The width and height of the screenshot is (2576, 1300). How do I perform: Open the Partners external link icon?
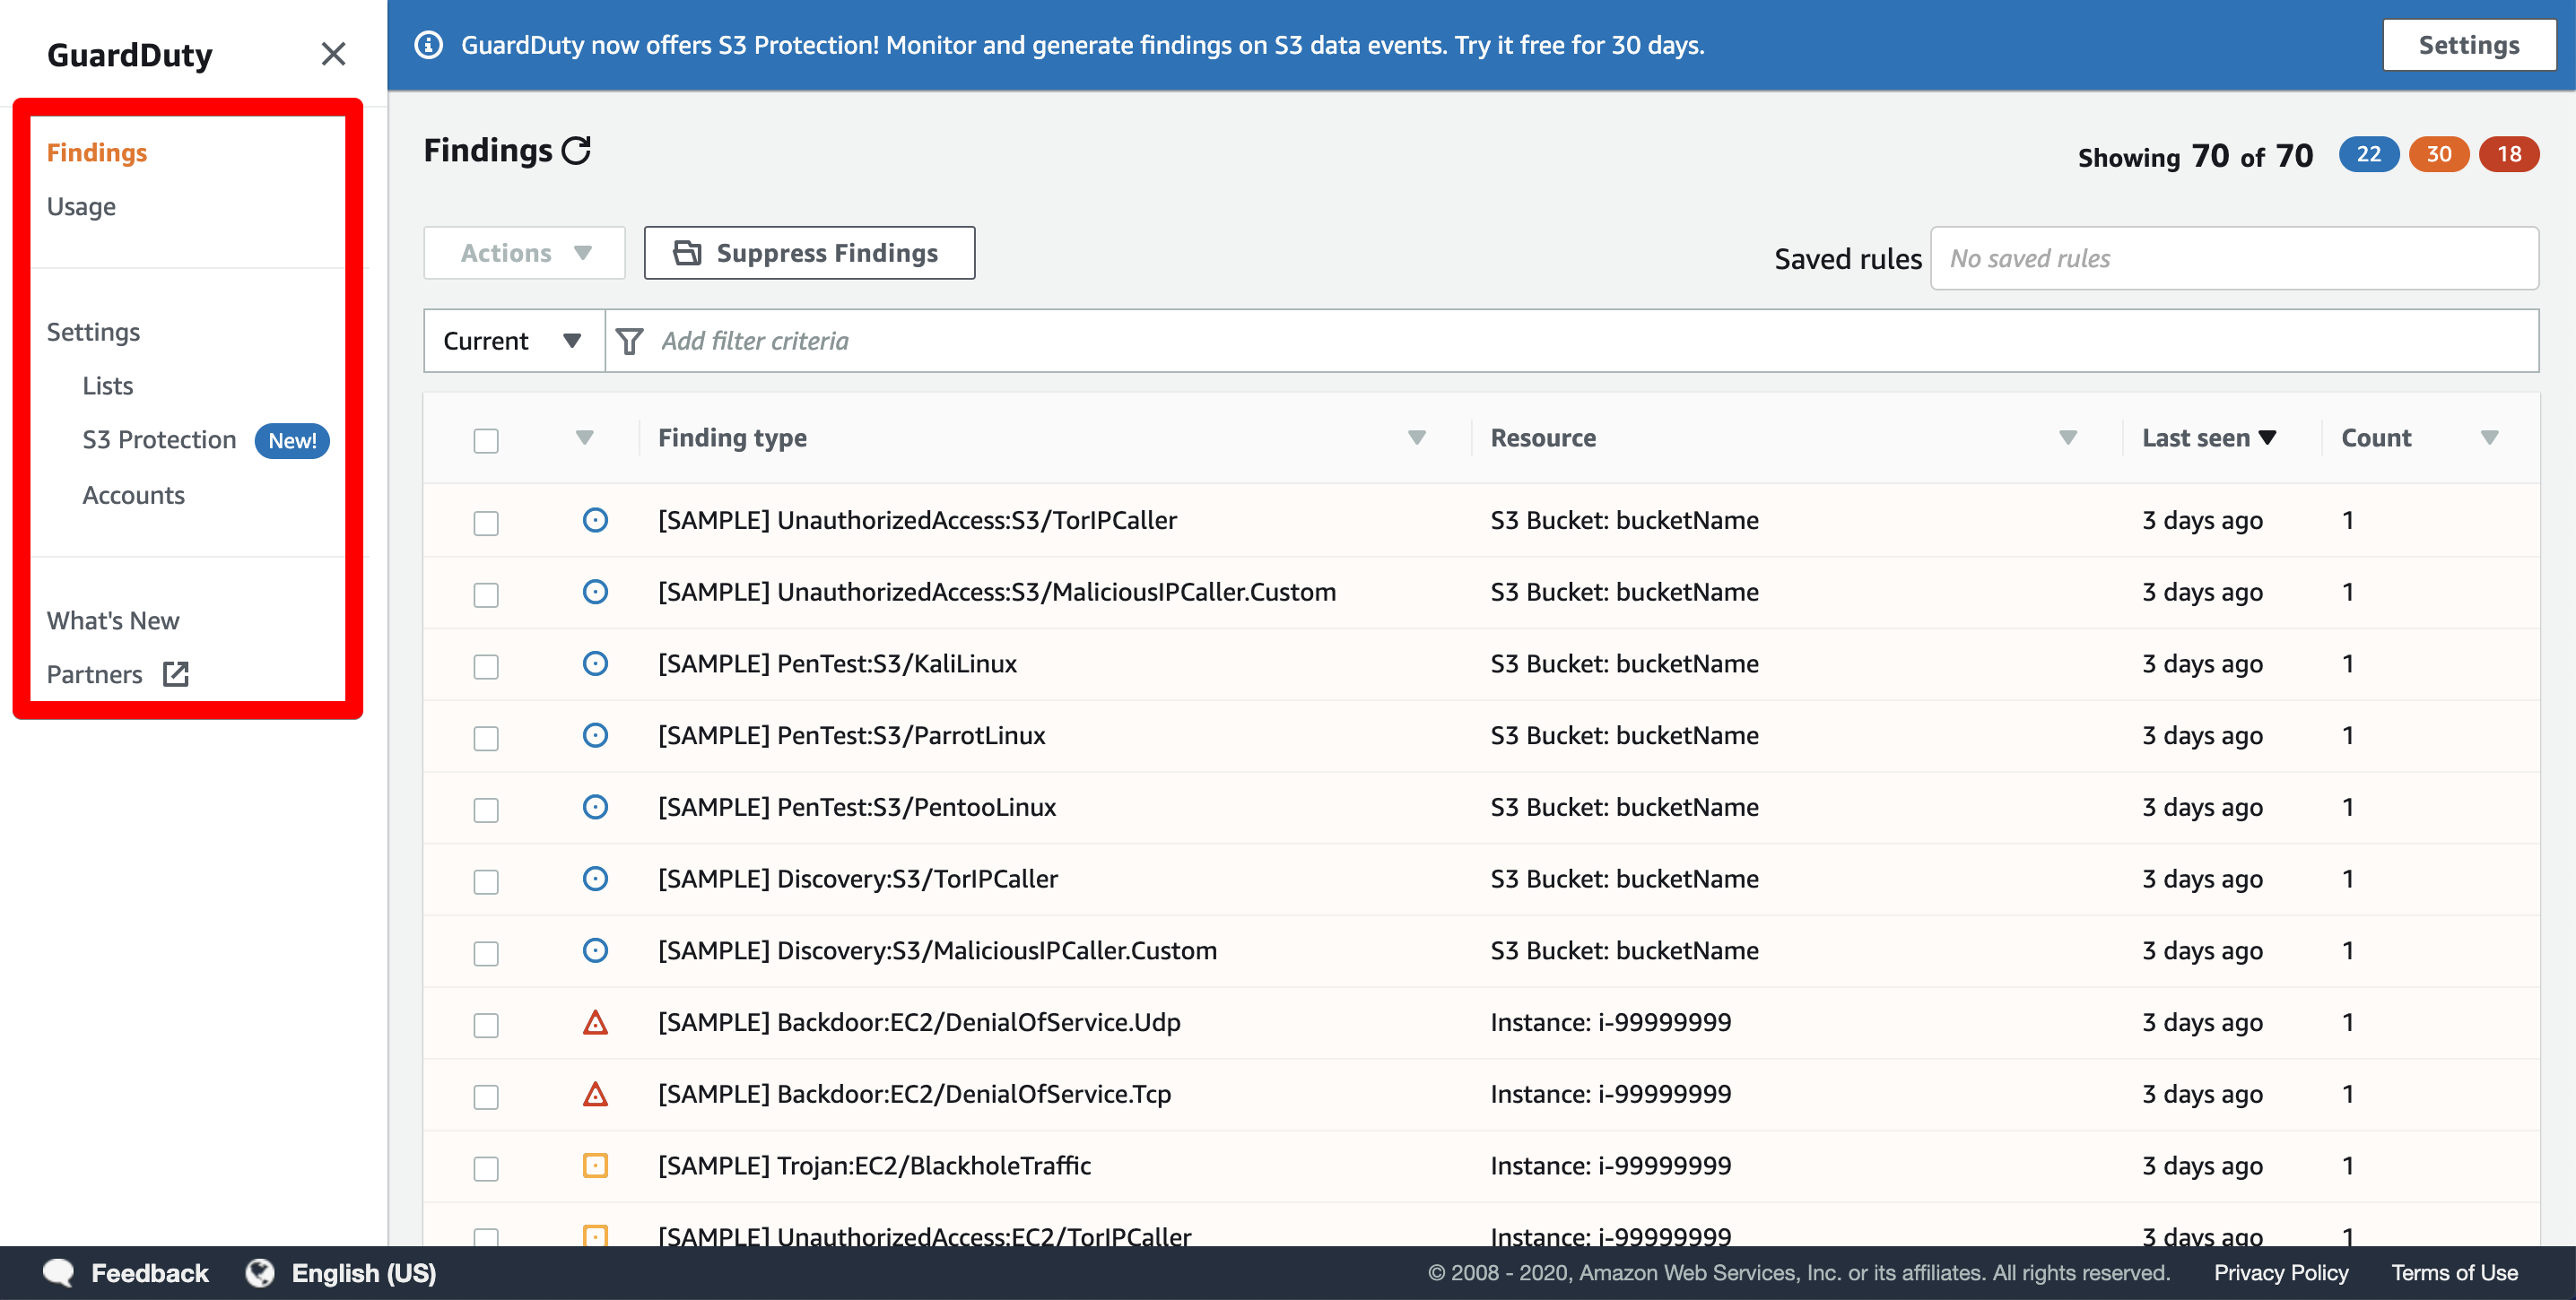pos(176,674)
